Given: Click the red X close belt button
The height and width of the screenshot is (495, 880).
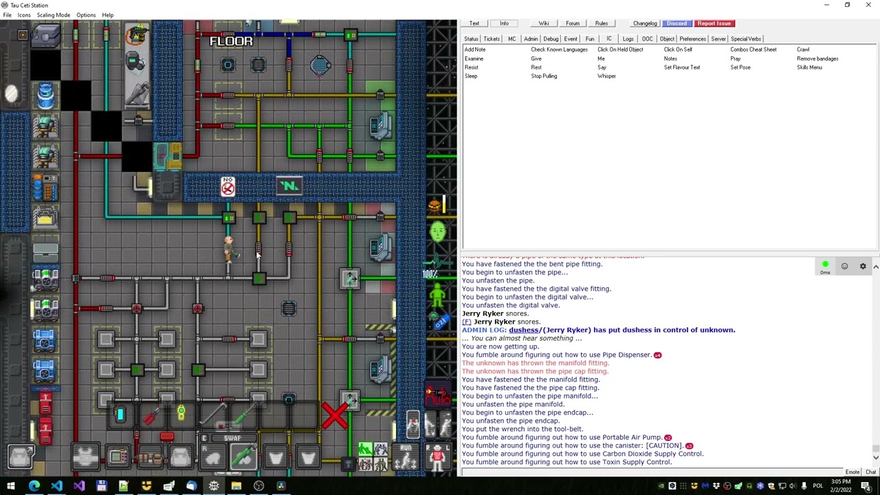Looking at the screenshot, I should [335, 416].
